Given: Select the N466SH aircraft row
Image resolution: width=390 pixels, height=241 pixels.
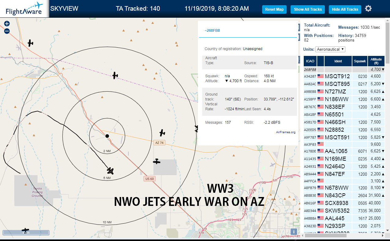Looking at the screenshot, I should pyautogui.click(x=344, y=122).
